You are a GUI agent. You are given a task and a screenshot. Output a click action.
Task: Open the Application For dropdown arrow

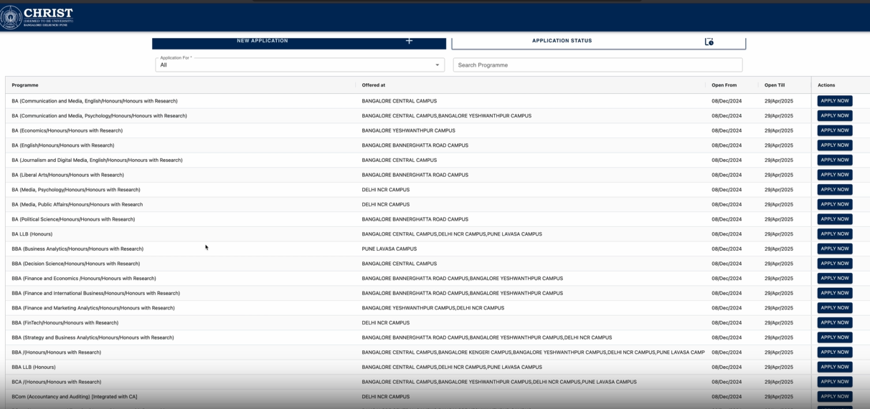click(437, 65)
